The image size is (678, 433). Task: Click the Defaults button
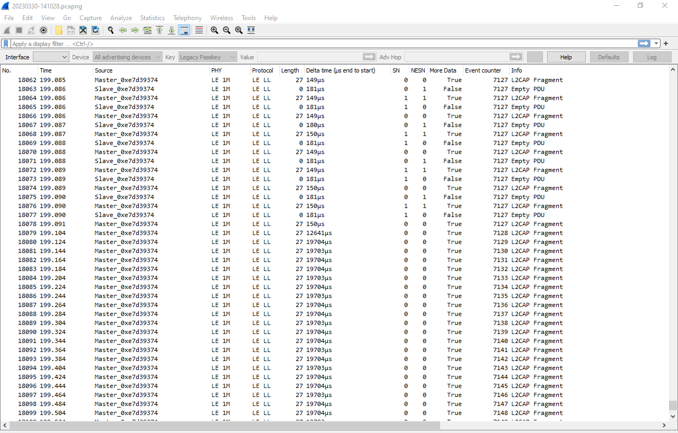(609, 57)
